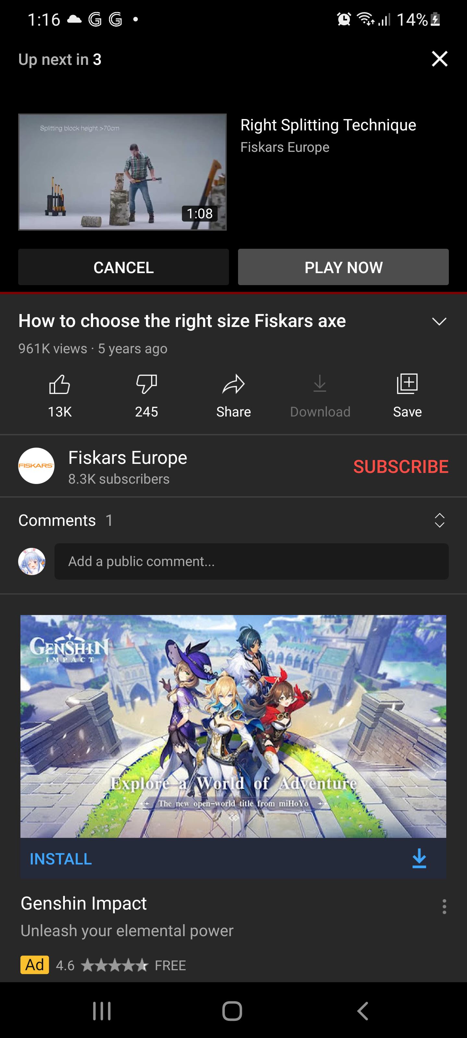Cancel the upcoming autoplay video
467x1038 pixels.
[x=123, y=267]
